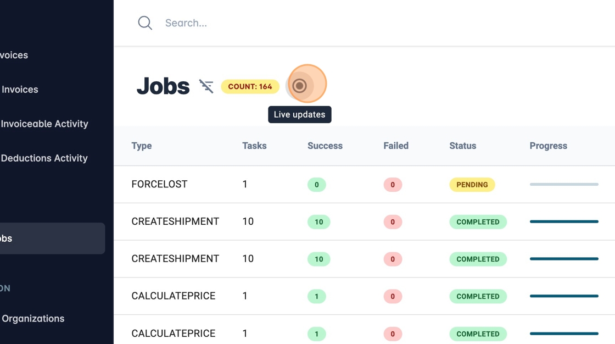615x344 pixels.
Task: Sort by the Tasks column header
Action: (x=254, y=146)
